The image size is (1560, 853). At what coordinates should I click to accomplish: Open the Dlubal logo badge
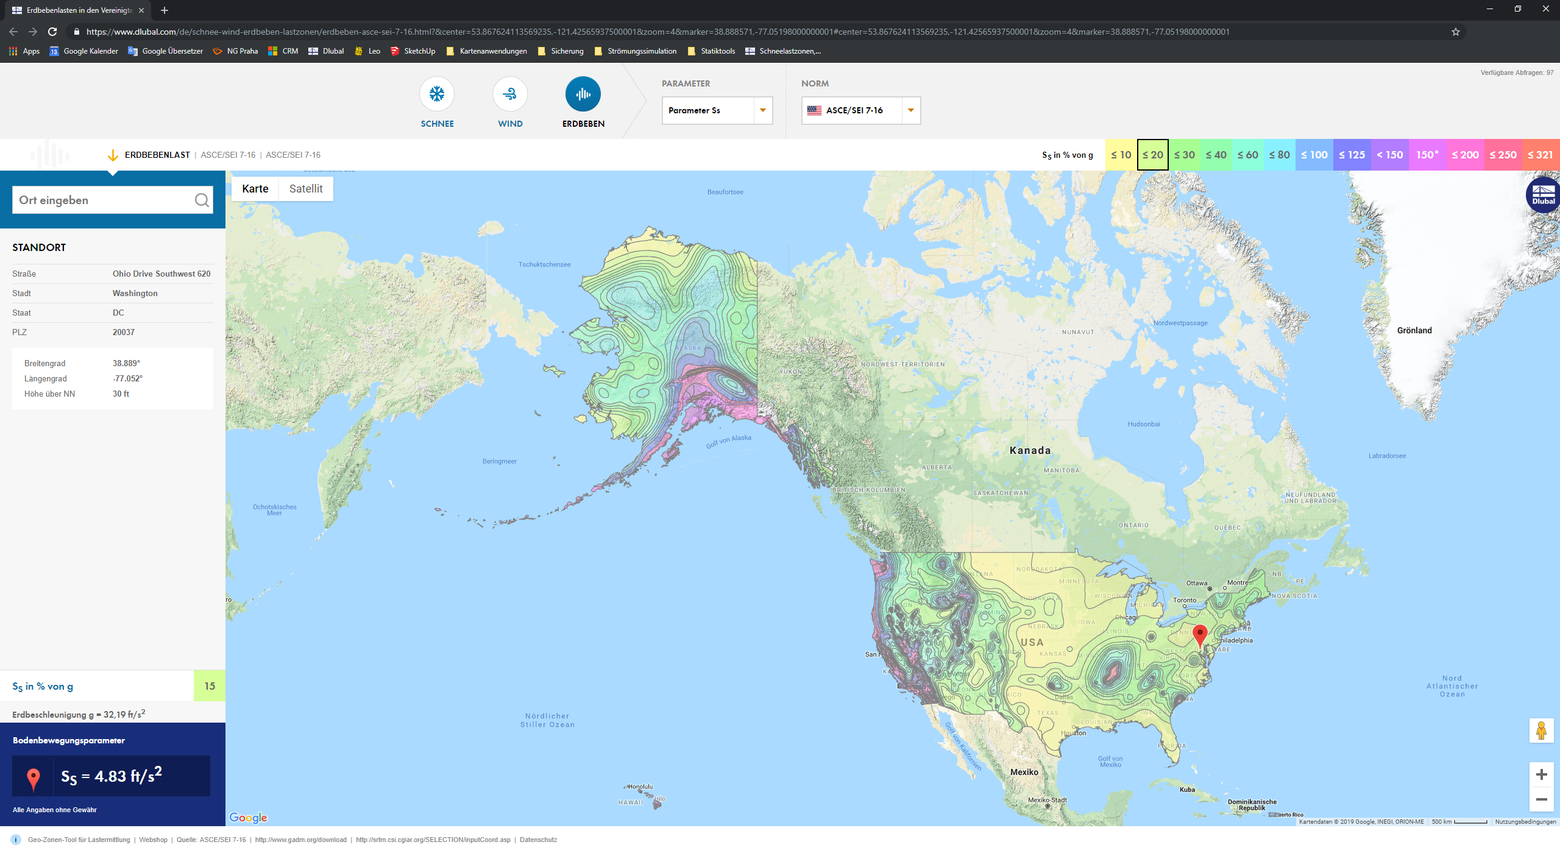coord(1544,195)
